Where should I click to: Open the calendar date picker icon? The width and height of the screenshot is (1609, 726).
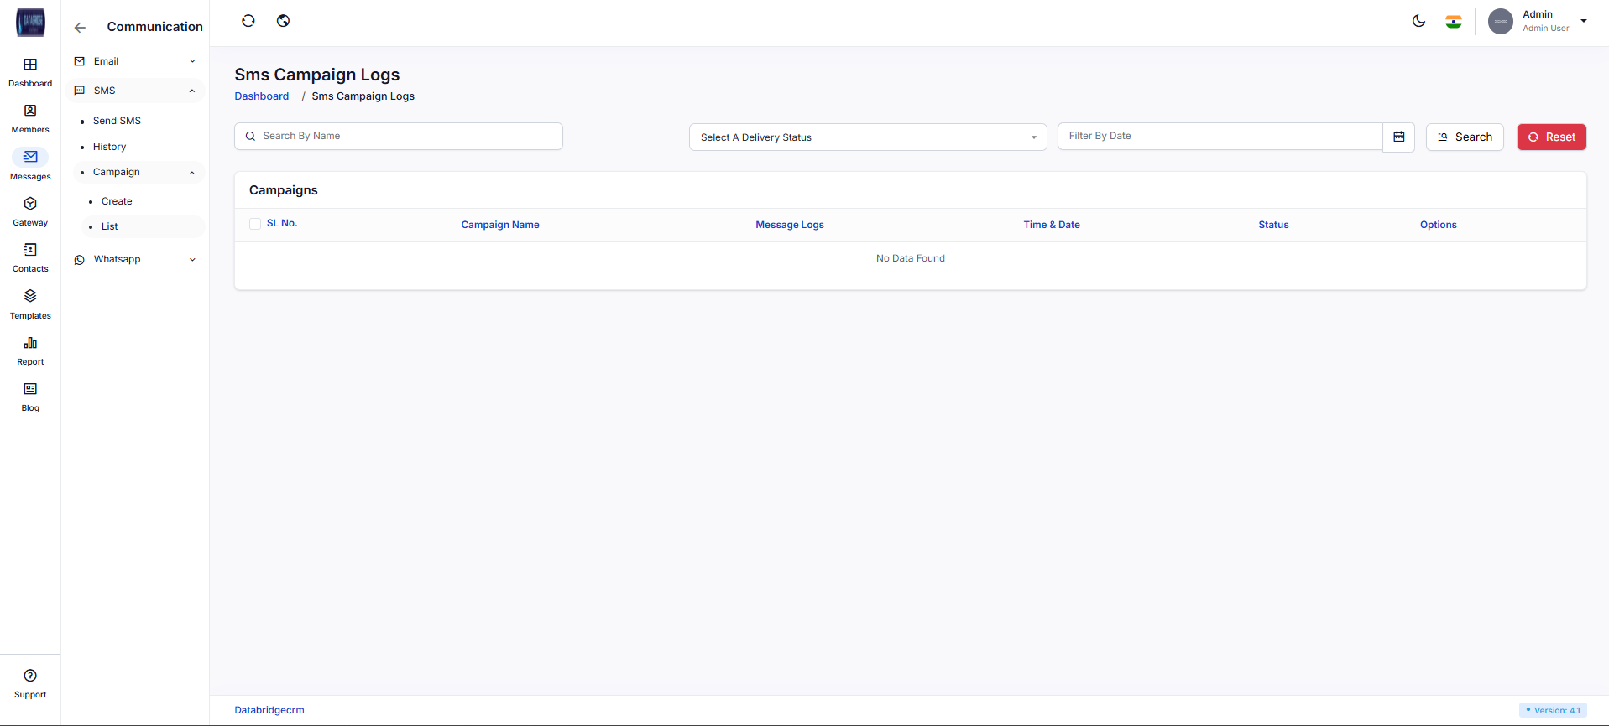(1398, 137)
